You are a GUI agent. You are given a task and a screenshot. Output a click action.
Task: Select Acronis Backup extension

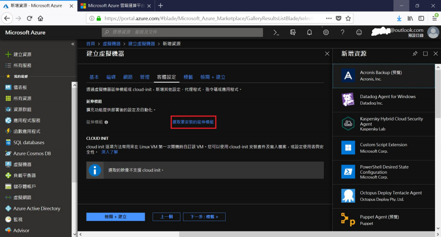pos(384,76)
